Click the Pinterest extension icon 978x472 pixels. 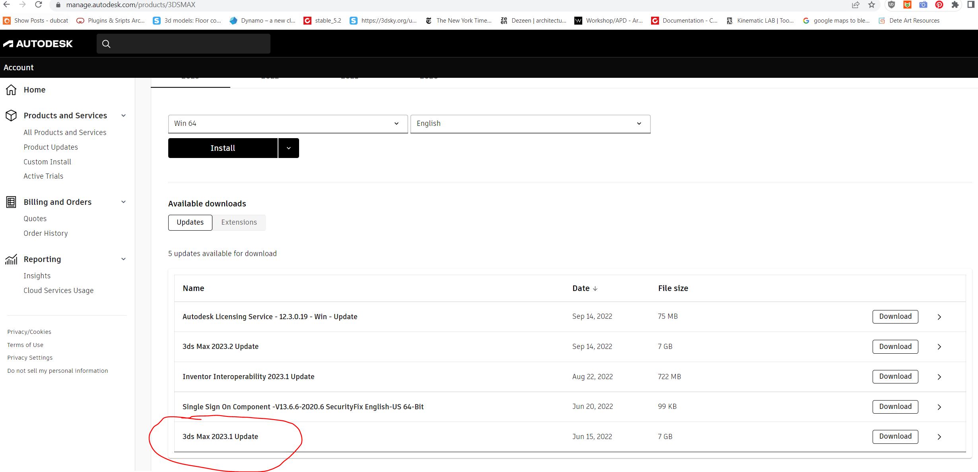tap(939, 5)
